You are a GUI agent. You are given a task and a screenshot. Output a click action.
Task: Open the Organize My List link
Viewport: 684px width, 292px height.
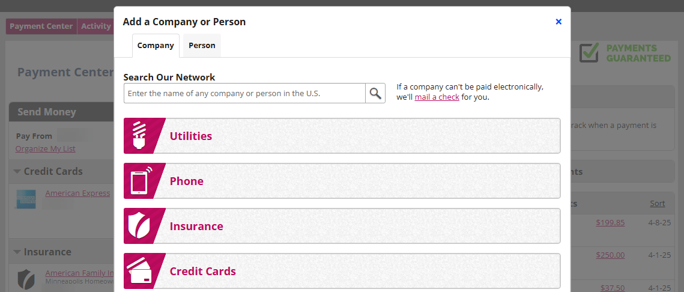46,149
